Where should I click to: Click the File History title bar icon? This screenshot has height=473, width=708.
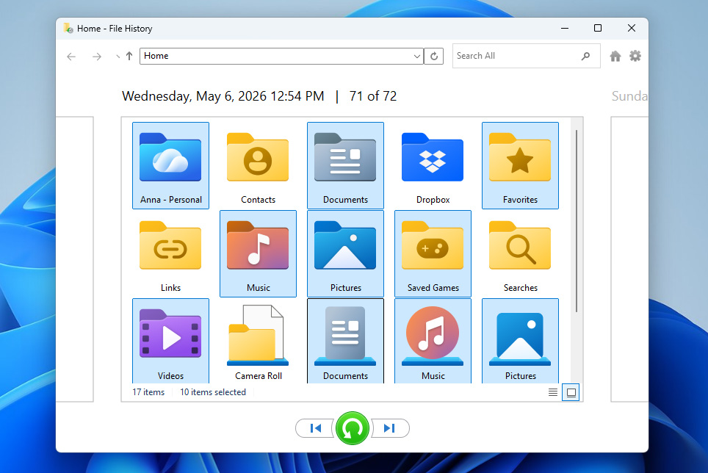(x=68, y=28)
